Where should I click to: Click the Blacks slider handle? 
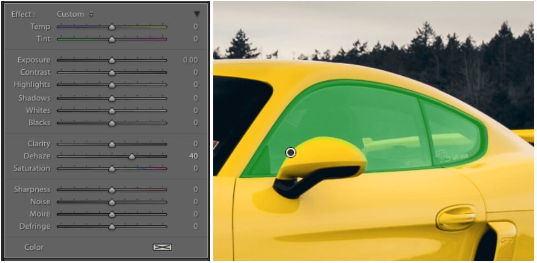(112, 123)
